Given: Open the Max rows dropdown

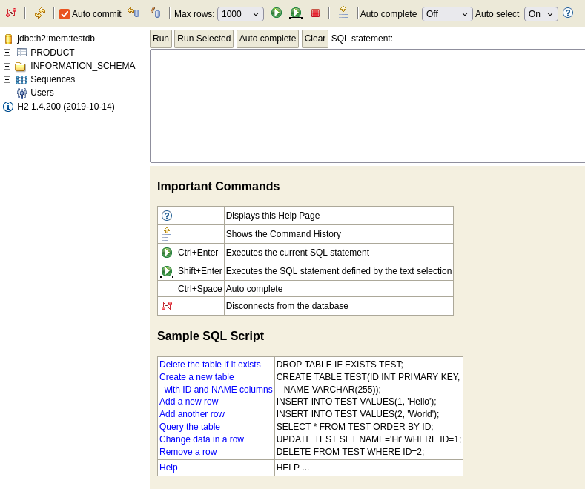Looking at the screenshot, I should pyautogui.click(x=240, y=14).
